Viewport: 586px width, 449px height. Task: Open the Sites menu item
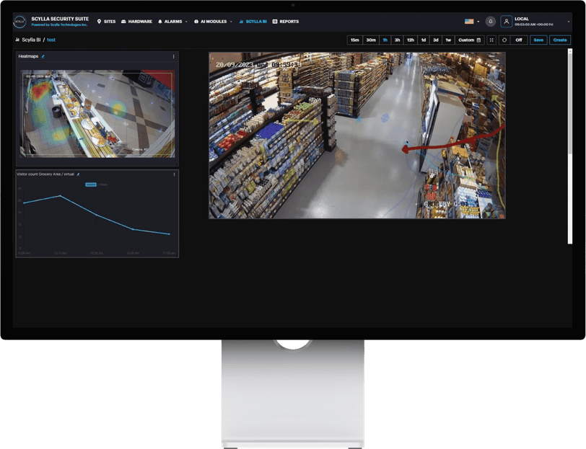click(x=106, y=22)
